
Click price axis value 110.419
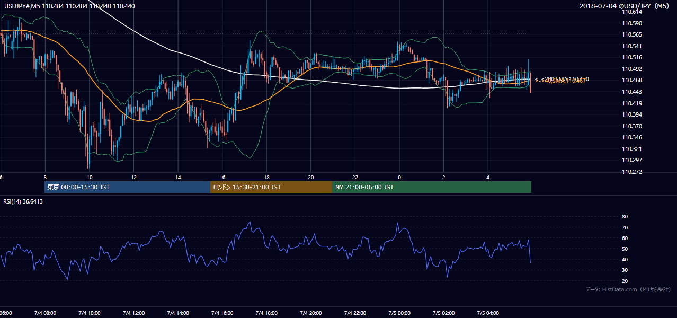[631, 103]
